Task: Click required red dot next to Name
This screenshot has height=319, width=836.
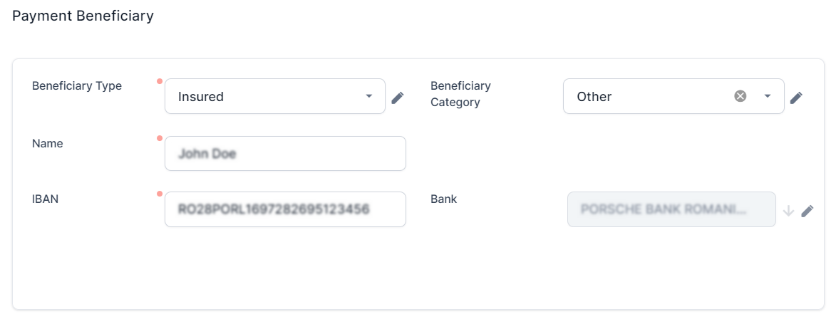Action: pyautogui.click(x=160, y=137)
